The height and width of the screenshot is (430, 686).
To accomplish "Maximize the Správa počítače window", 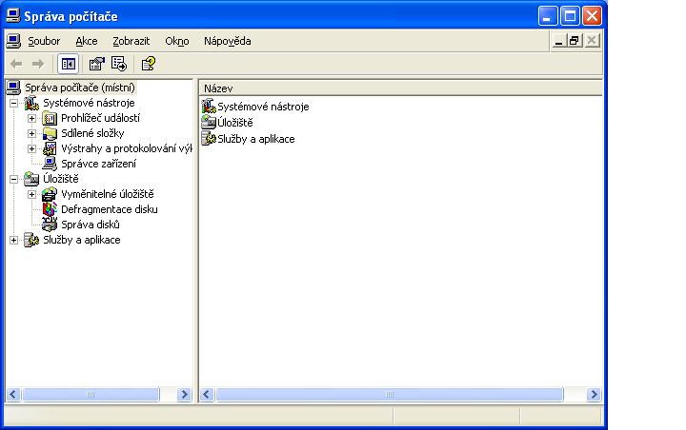I will tap(570, 16).
